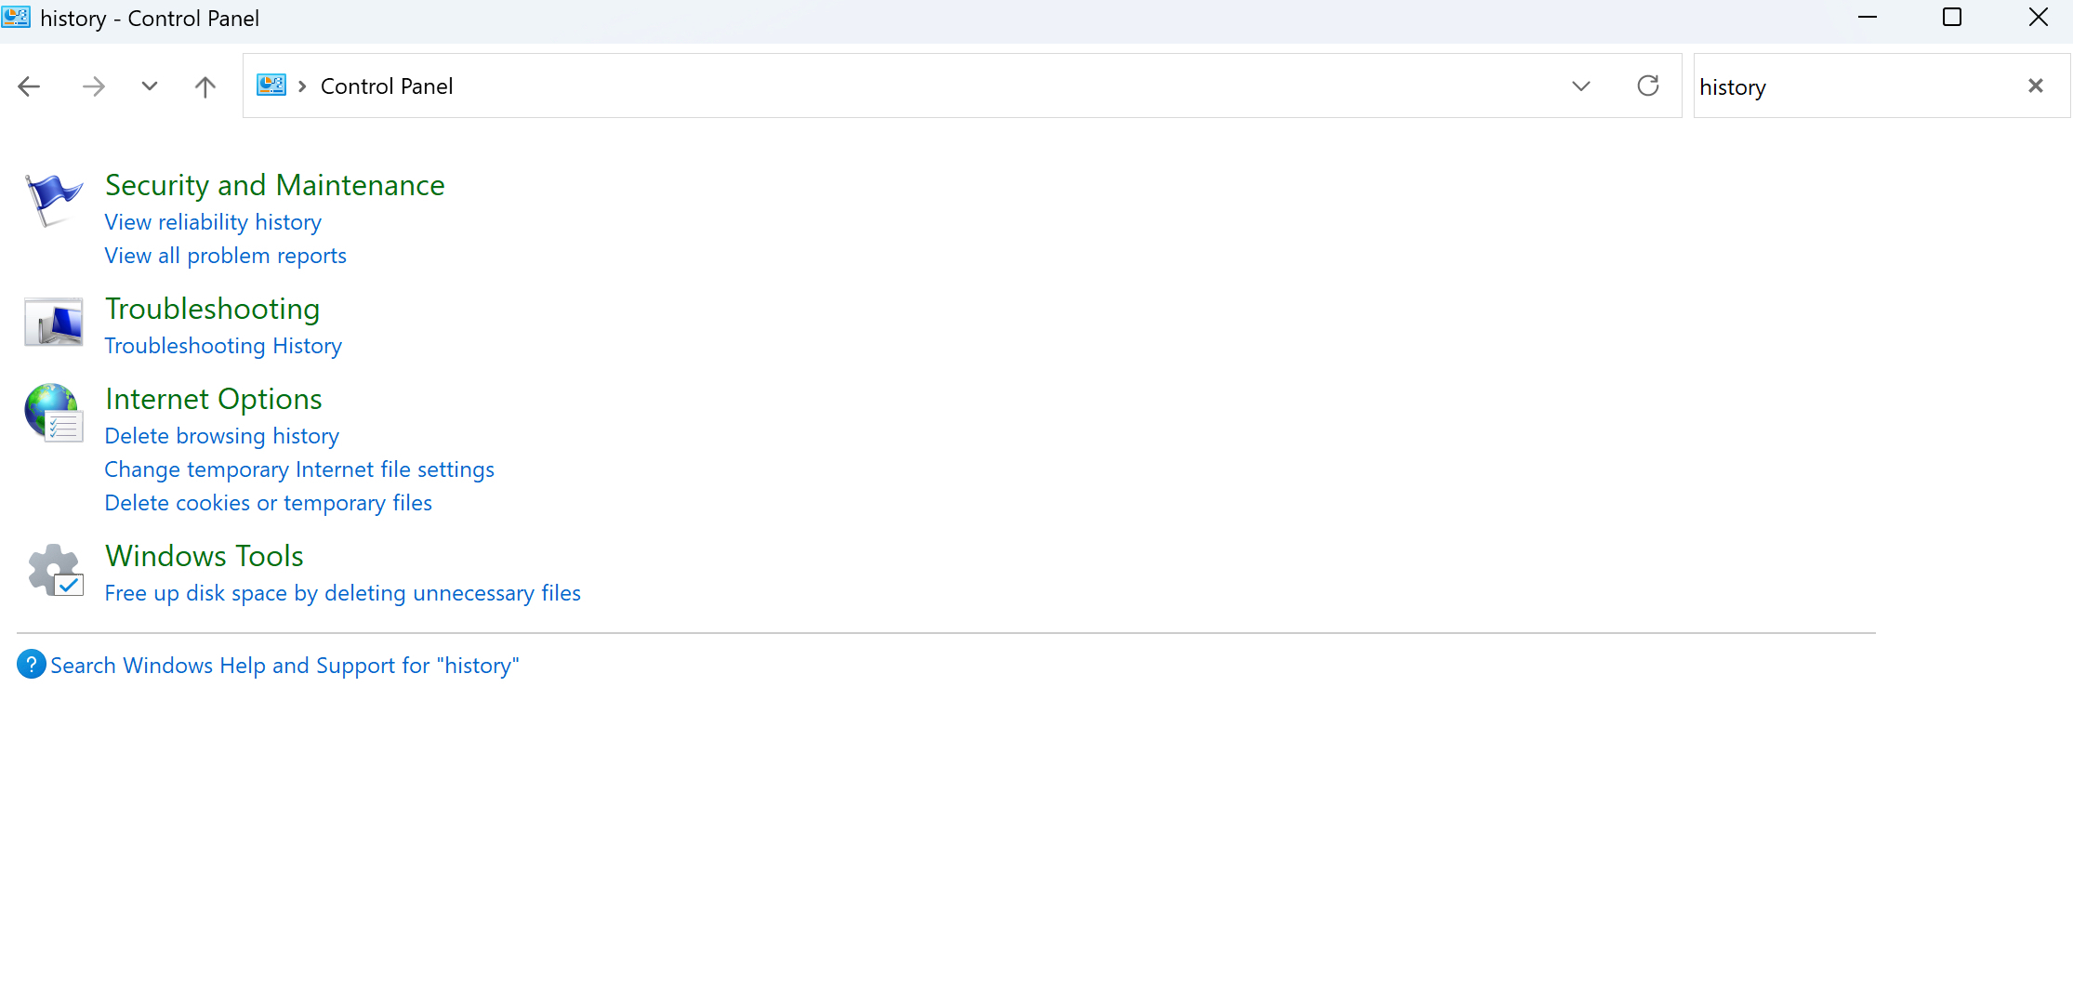Open View reliability history link

pos(213,222)
